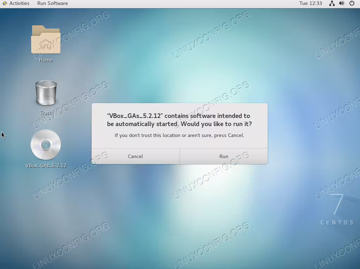Click the Run button in the dialog
The width and height of the screenshot is (360, 269).
[224, 156]
